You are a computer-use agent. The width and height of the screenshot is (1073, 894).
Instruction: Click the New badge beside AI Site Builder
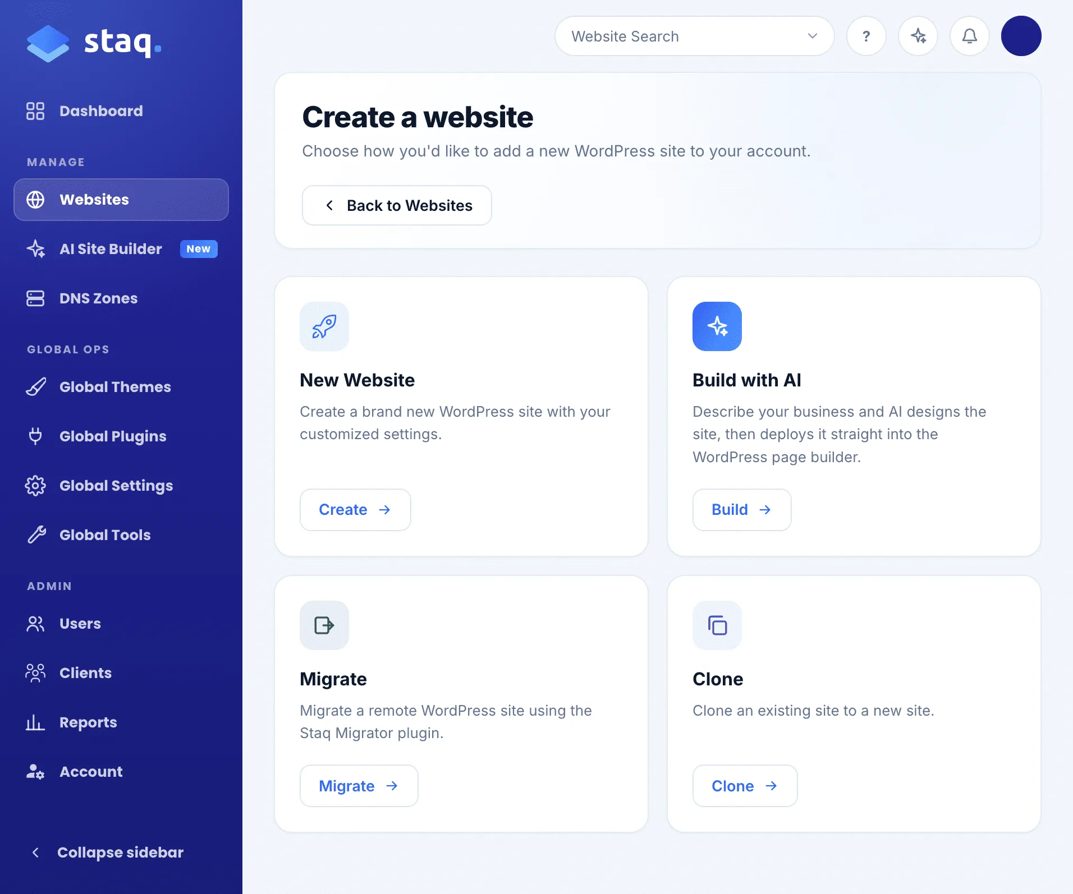pos(199,249)
